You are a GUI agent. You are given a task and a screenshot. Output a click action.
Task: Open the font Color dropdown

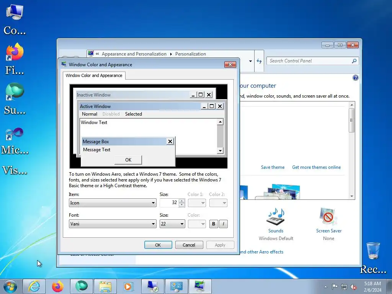[197, 224]
